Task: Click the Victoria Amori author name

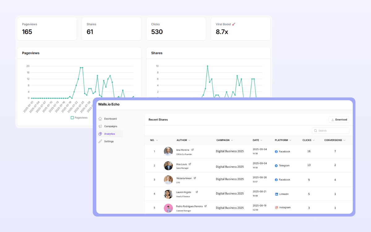Action: pos(184,178)
